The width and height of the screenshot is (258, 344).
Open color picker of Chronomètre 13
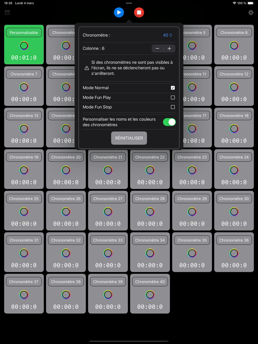click(x=24, y=129)
